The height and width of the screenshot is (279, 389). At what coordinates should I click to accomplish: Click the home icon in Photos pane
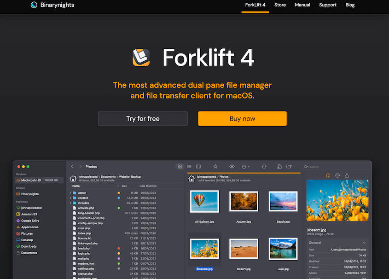click(191, 178)
